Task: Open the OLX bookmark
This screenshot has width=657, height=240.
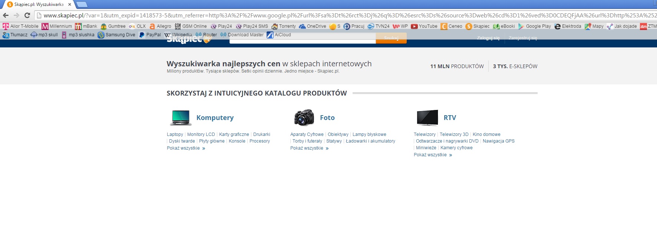Action: pyautogui.click(x=137, y=26)
